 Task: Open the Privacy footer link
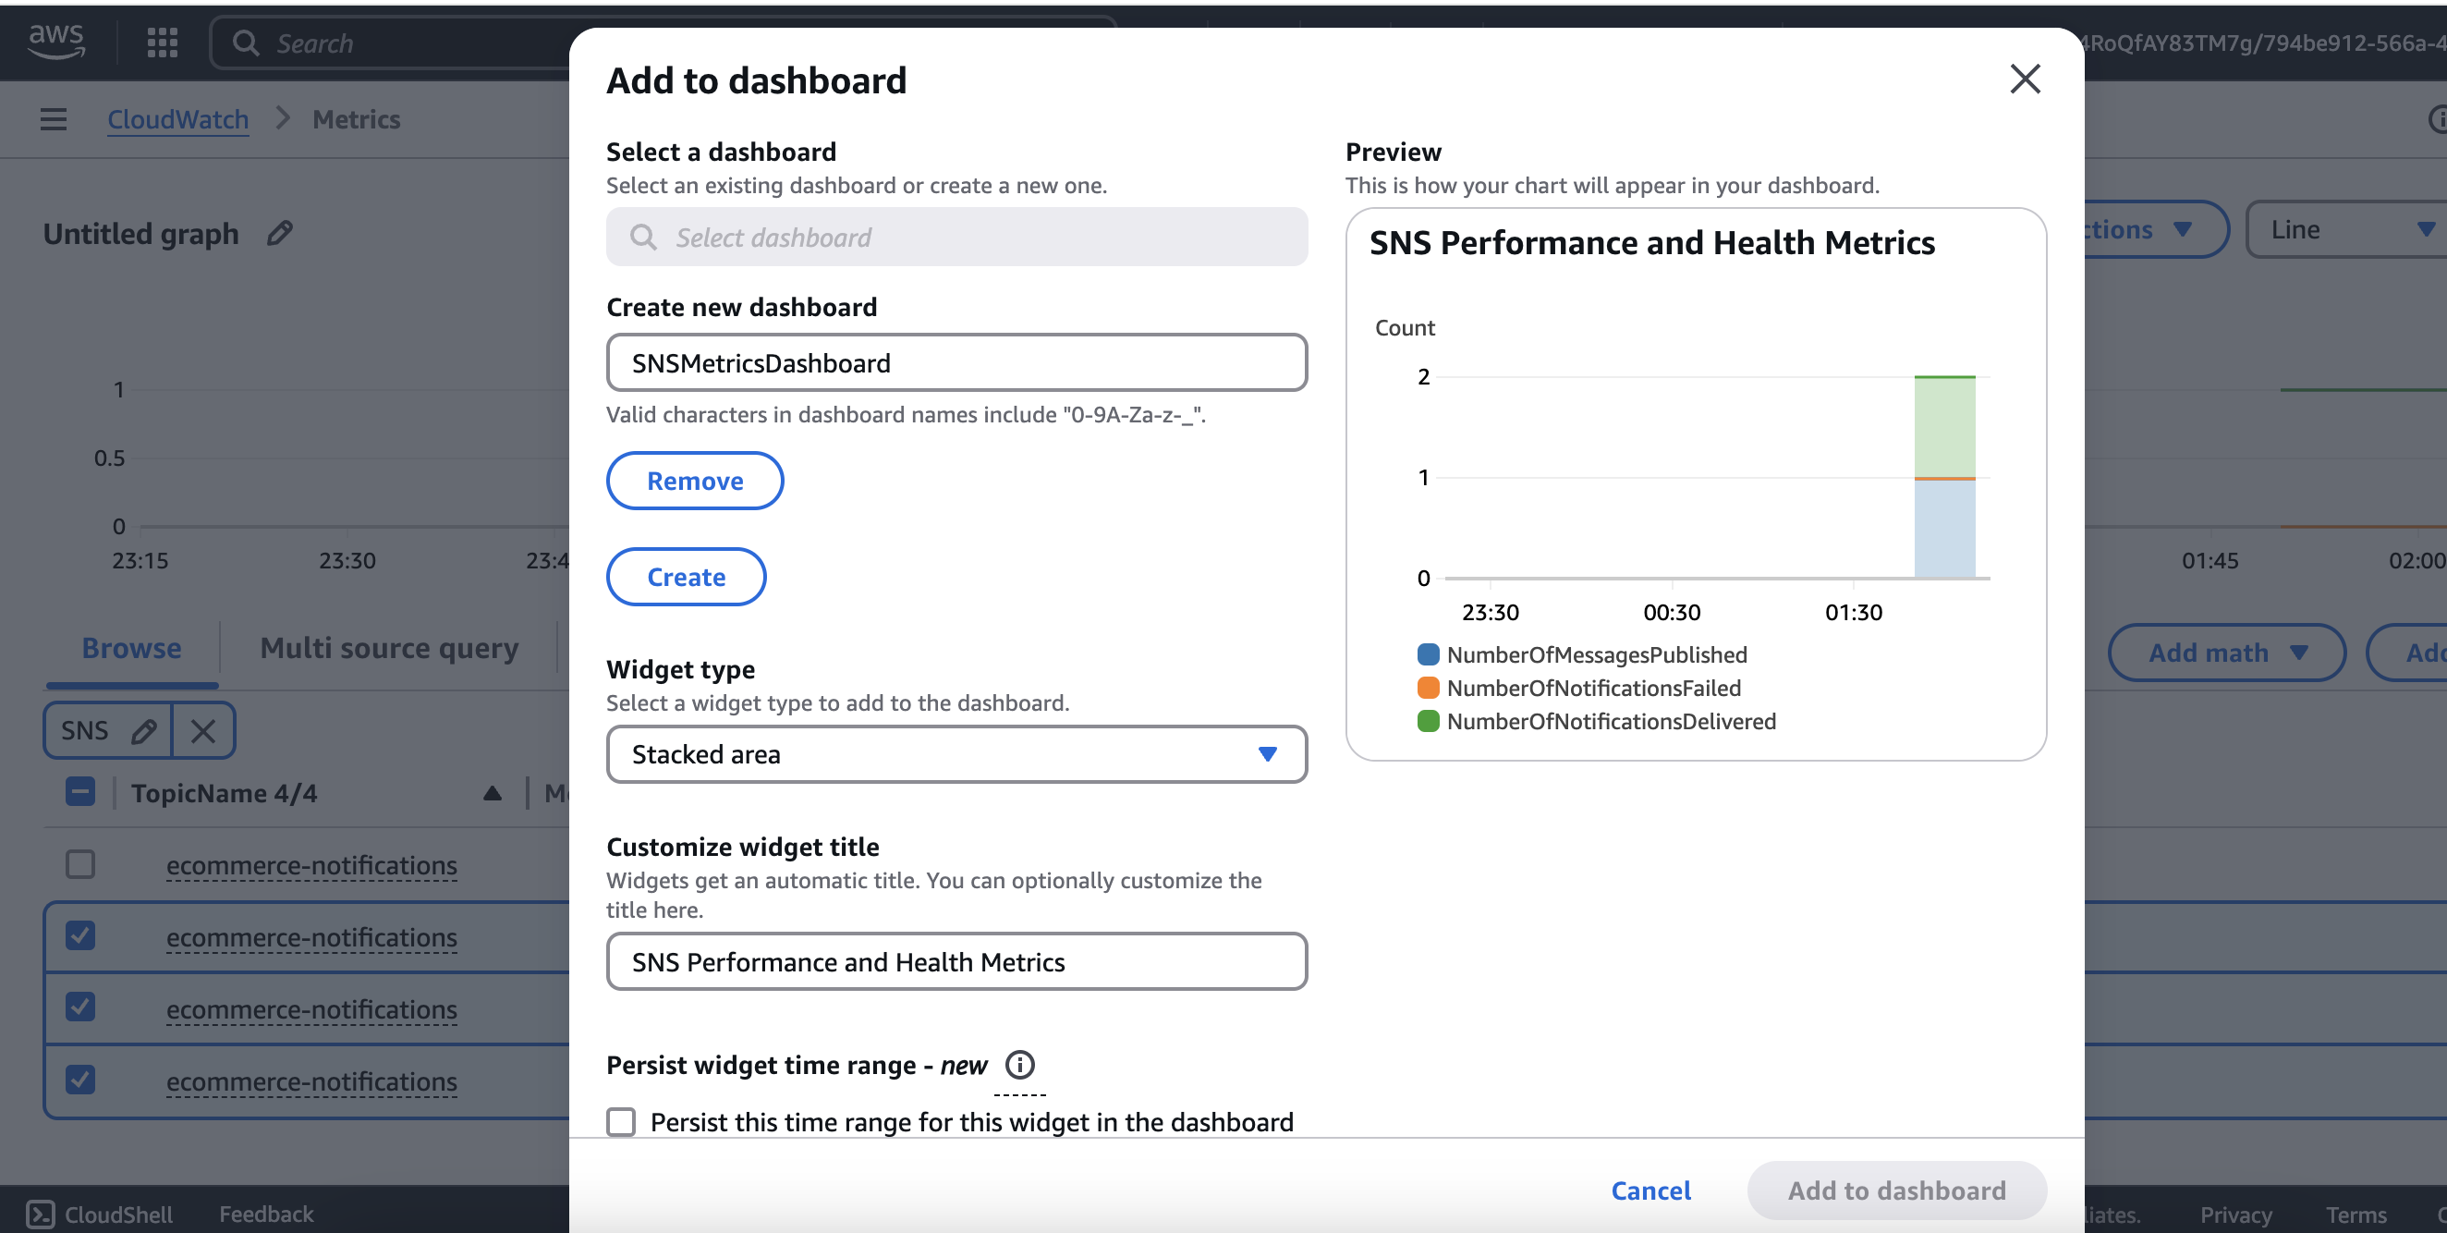click(x=2235, y=1214)
